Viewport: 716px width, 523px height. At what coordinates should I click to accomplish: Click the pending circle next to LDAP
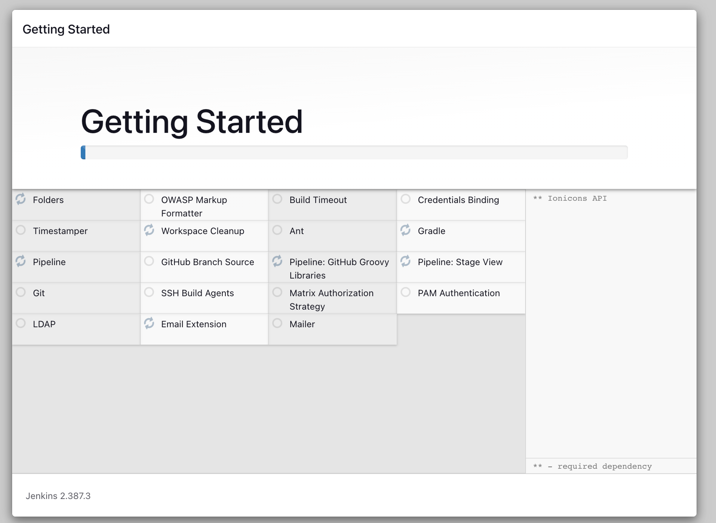click(x=21, y=323)
